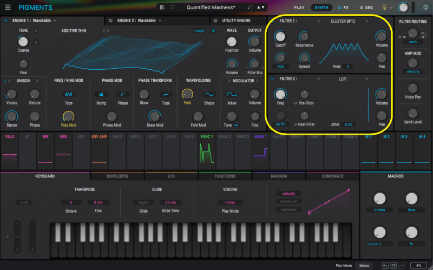Click the FUNC 1 modulation source
Viewport: 433px width, 270px height.
click(x=207, y=151)
